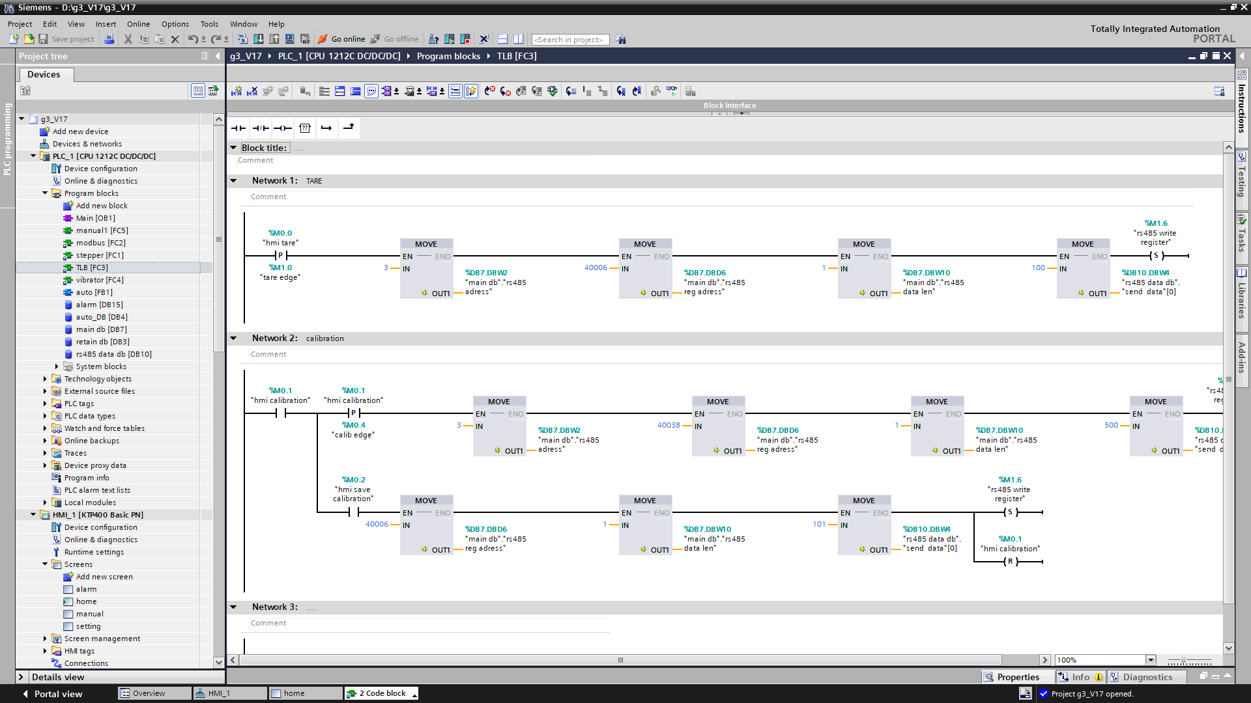1251x703 pixels.
Task: Toggle the favorites display in editor
Action: point(471,91)
